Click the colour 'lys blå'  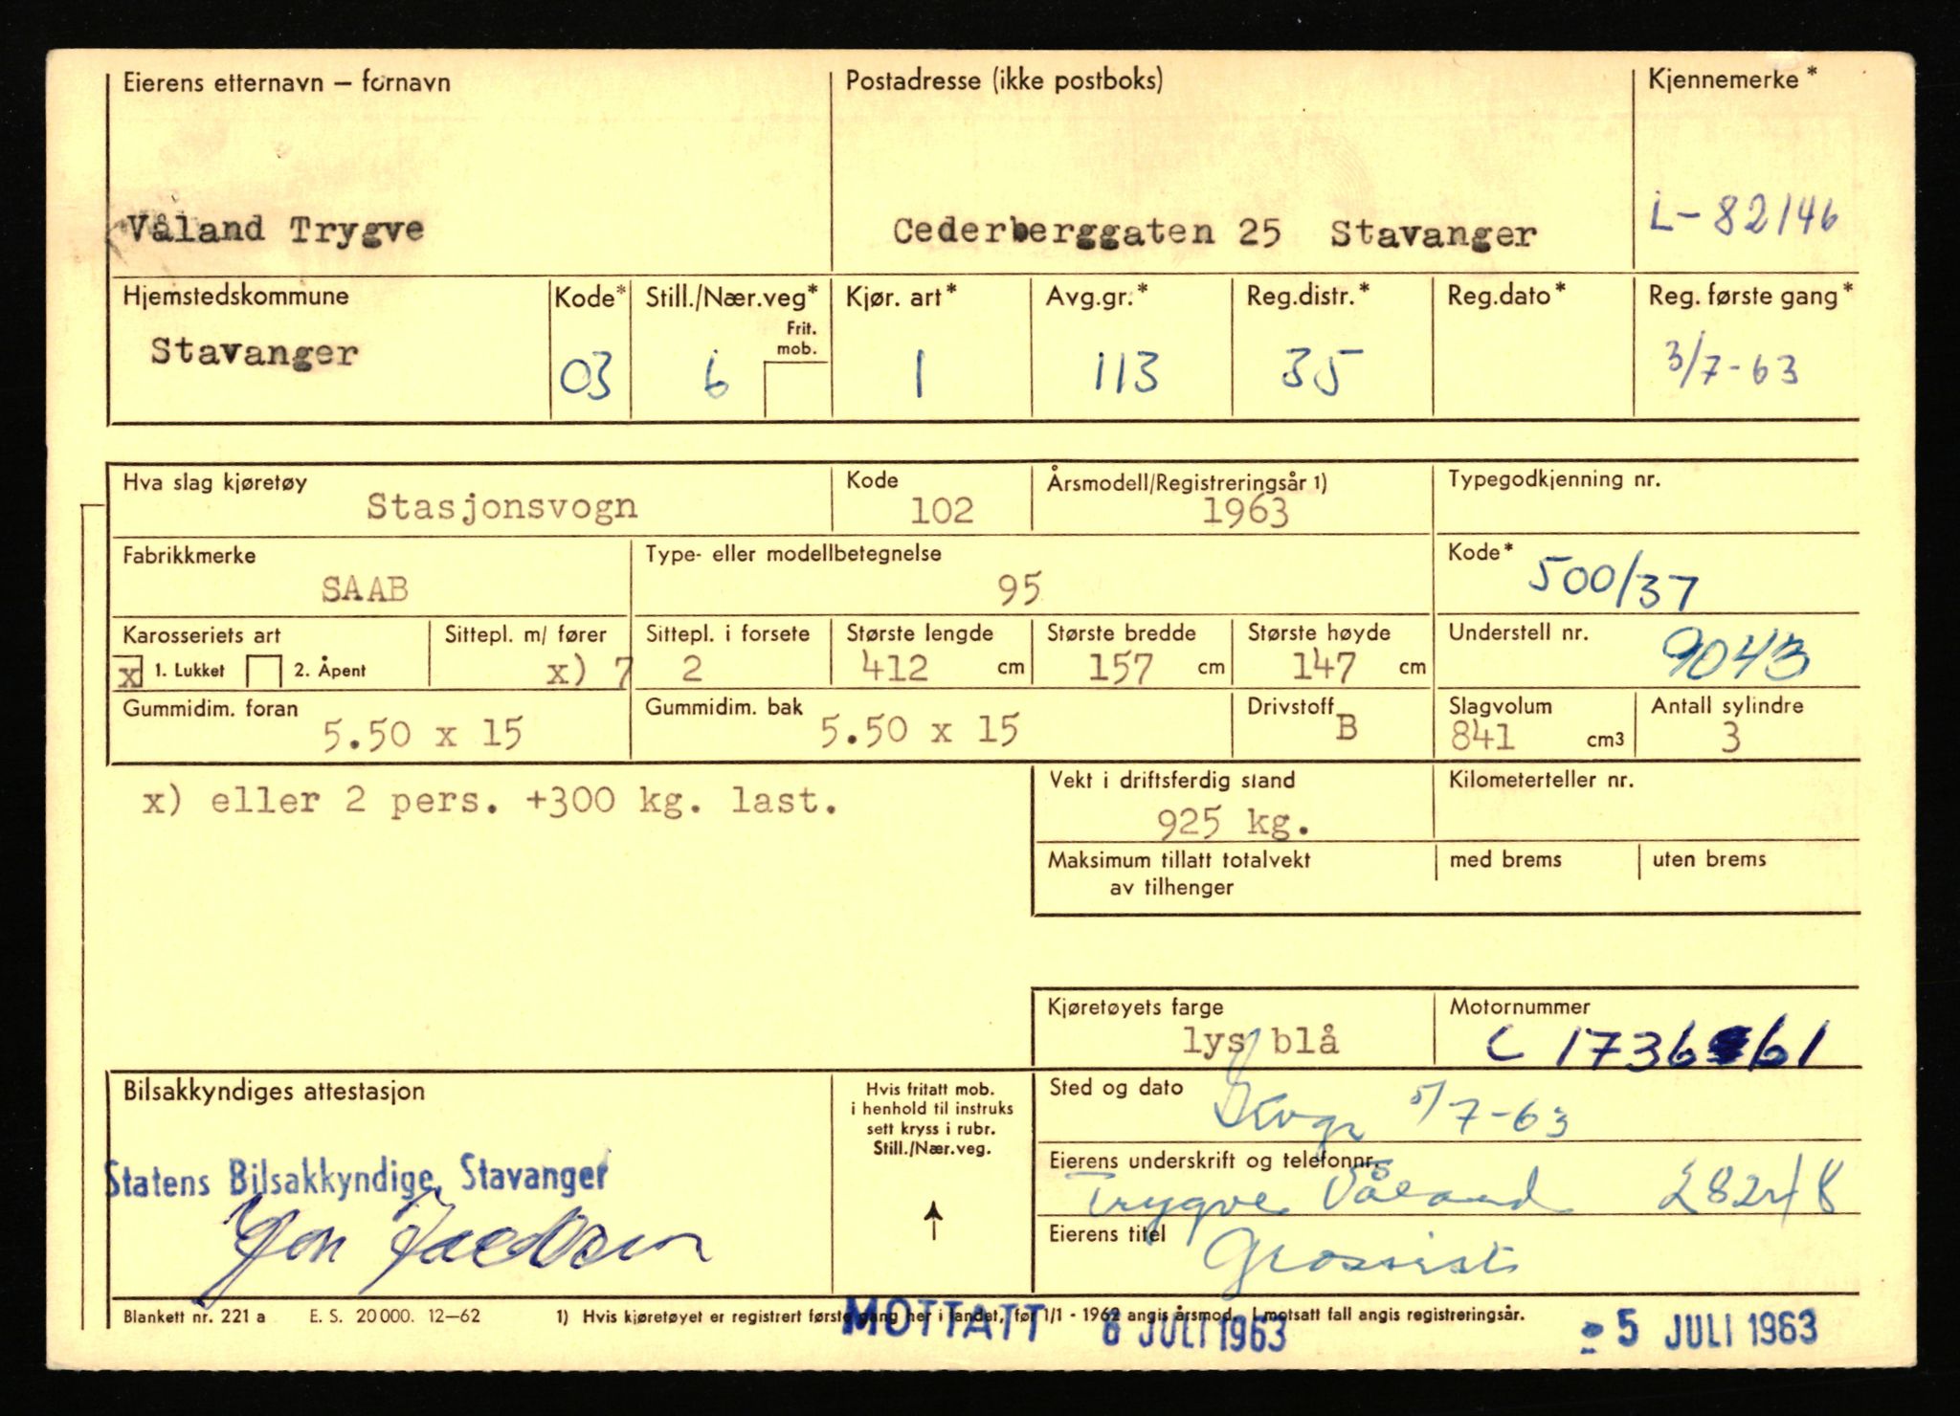click(x=1259, y=1041)
